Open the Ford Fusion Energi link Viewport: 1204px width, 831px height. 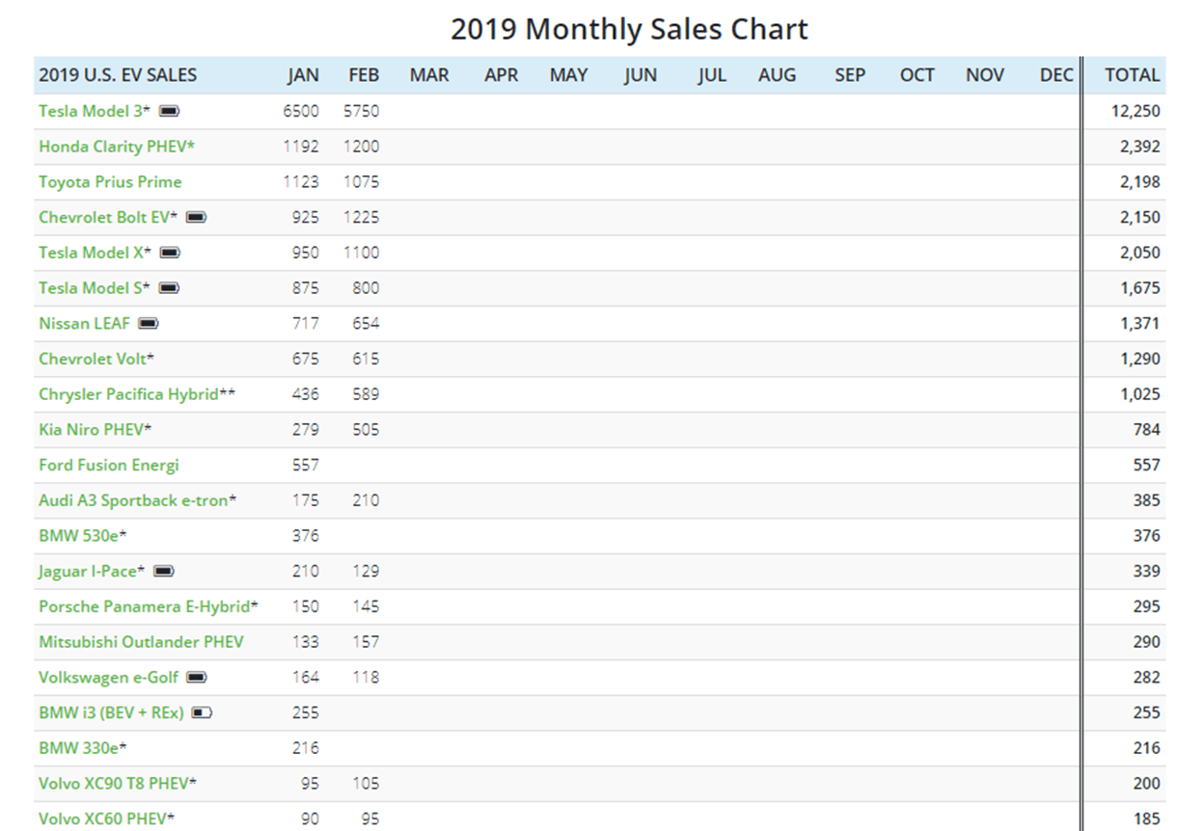109,466
